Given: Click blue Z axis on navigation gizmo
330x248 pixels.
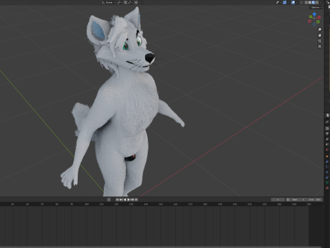Looking at the screenshot, I should [x=314, y=14].
